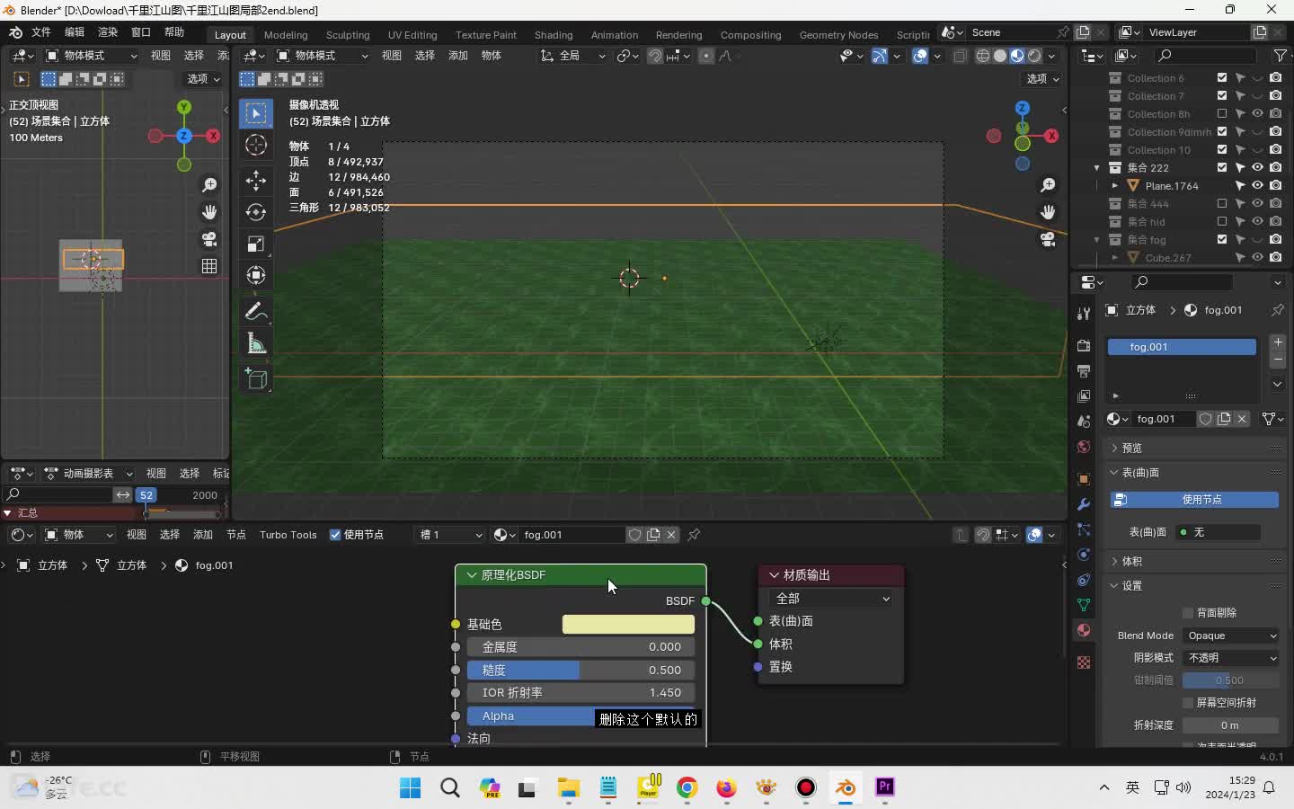The image size is (1294, 809).
Task: Open the outliner filter funnel
Action: (x=1280, y=56)
